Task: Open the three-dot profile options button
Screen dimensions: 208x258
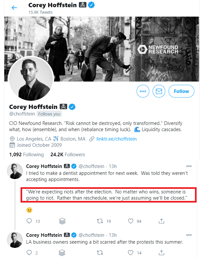Action: [143, 91]
